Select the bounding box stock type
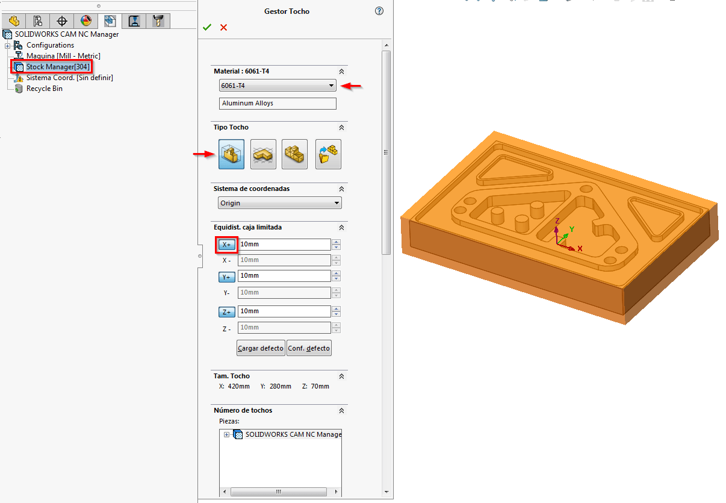 pyautogui.click(x=231, y=154)
